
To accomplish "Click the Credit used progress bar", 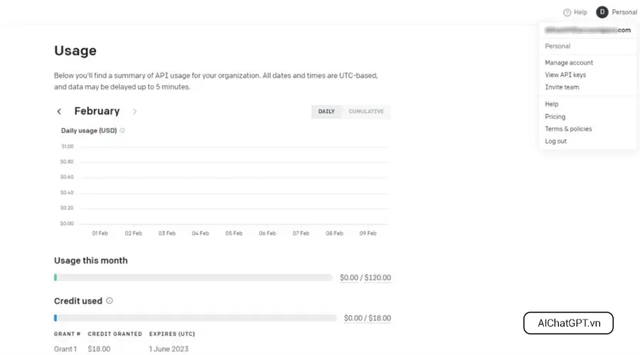I will 195,318.
